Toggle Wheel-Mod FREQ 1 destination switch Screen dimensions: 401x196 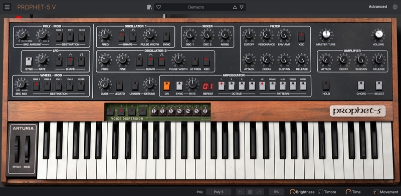tap(36, 86)
